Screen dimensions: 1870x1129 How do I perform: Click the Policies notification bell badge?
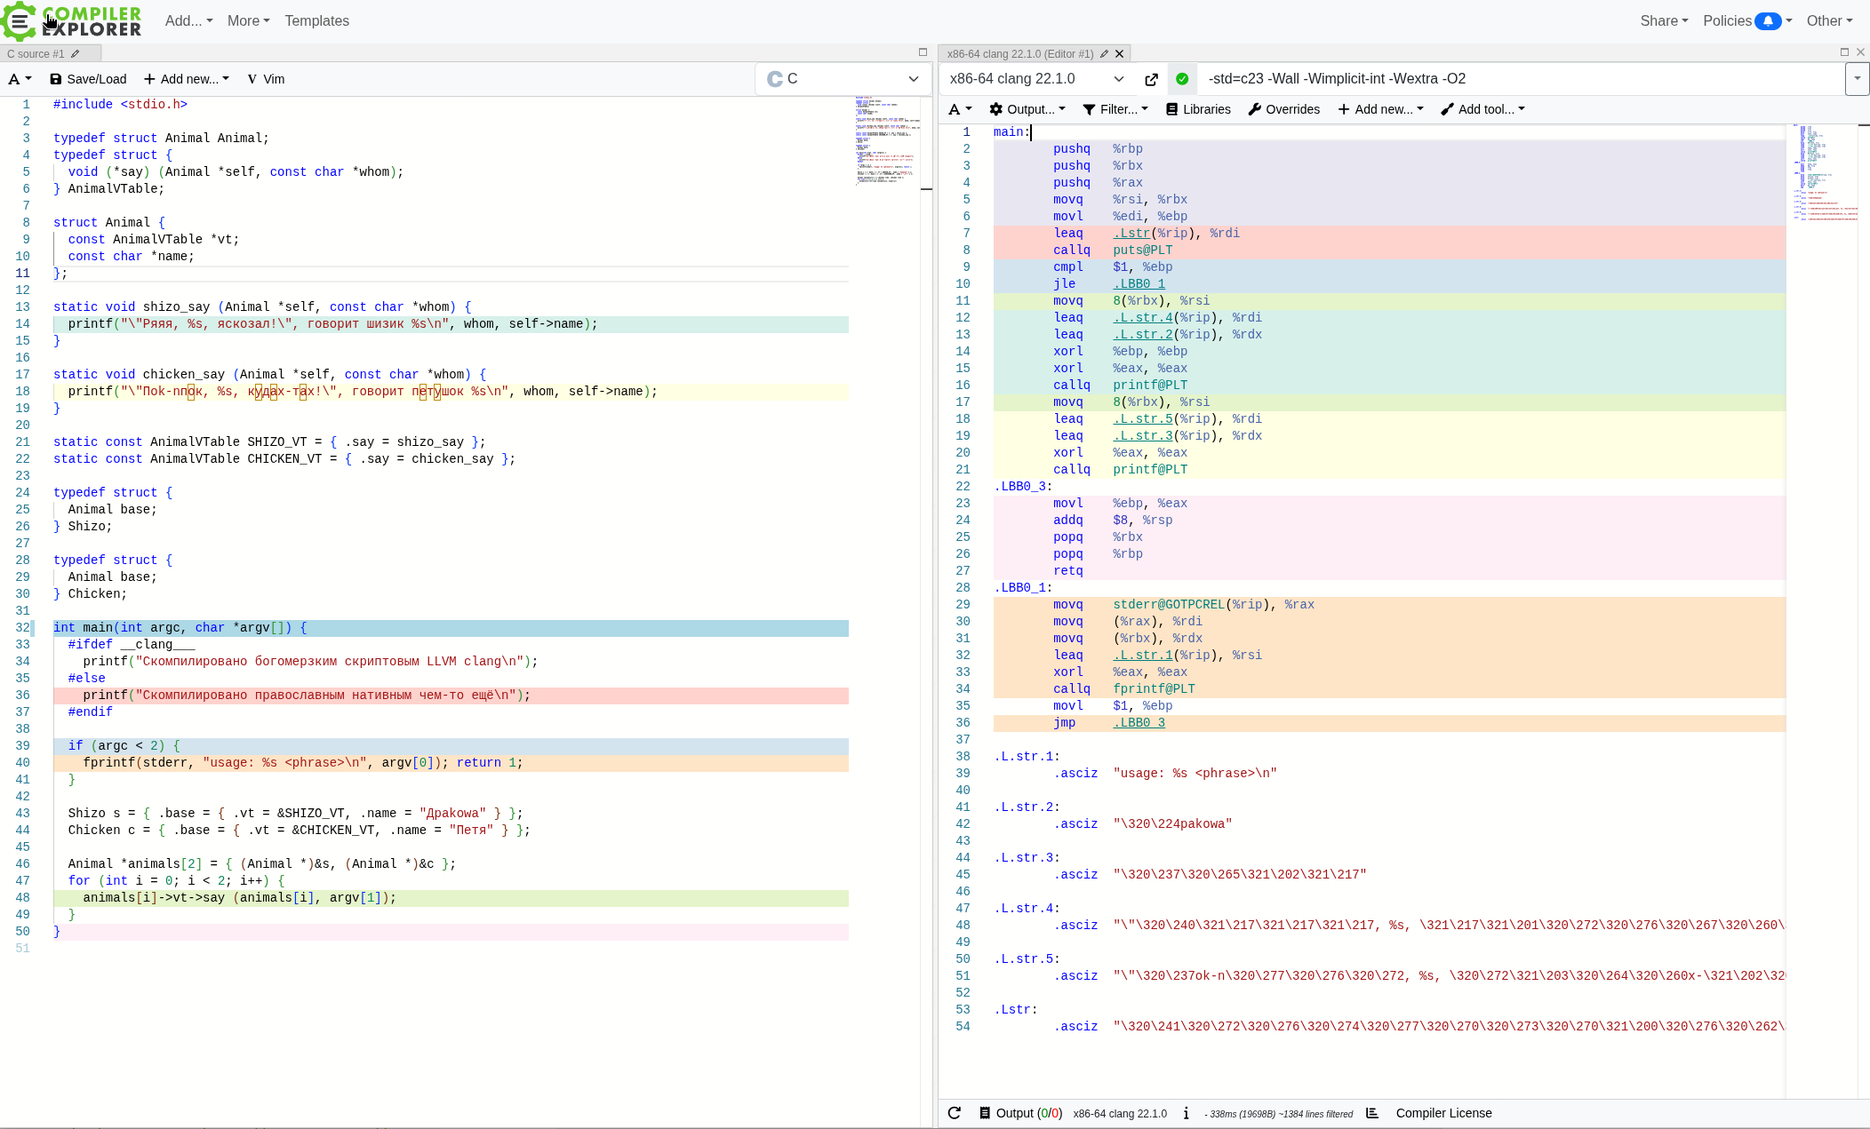point(1768,20)
